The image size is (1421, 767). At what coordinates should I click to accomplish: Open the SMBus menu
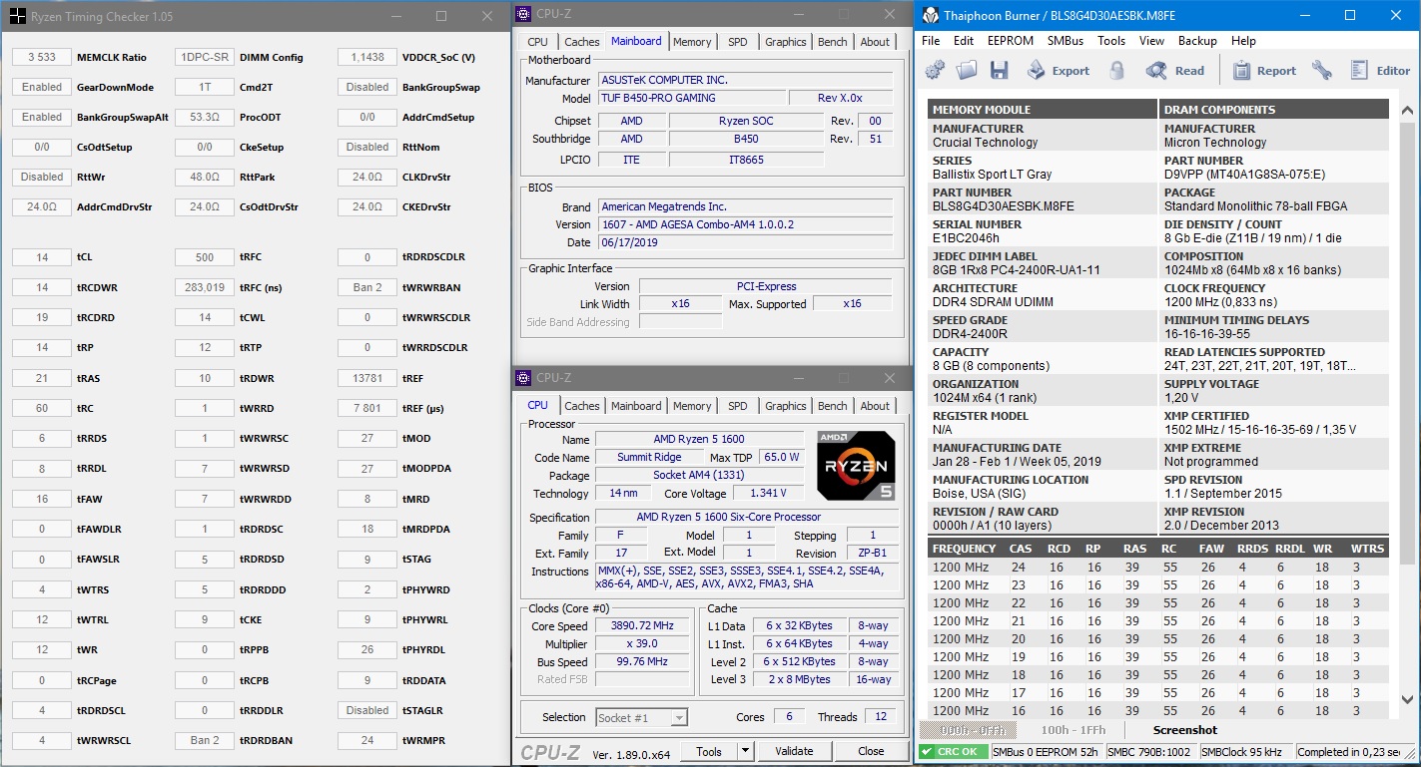(1066, 41)
